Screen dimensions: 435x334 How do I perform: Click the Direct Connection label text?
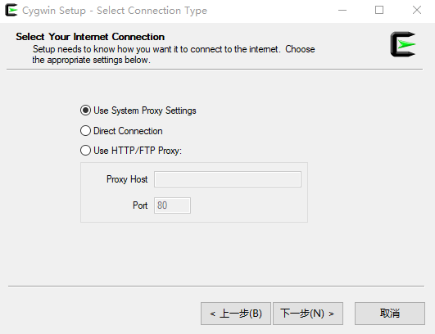(128, 131)
